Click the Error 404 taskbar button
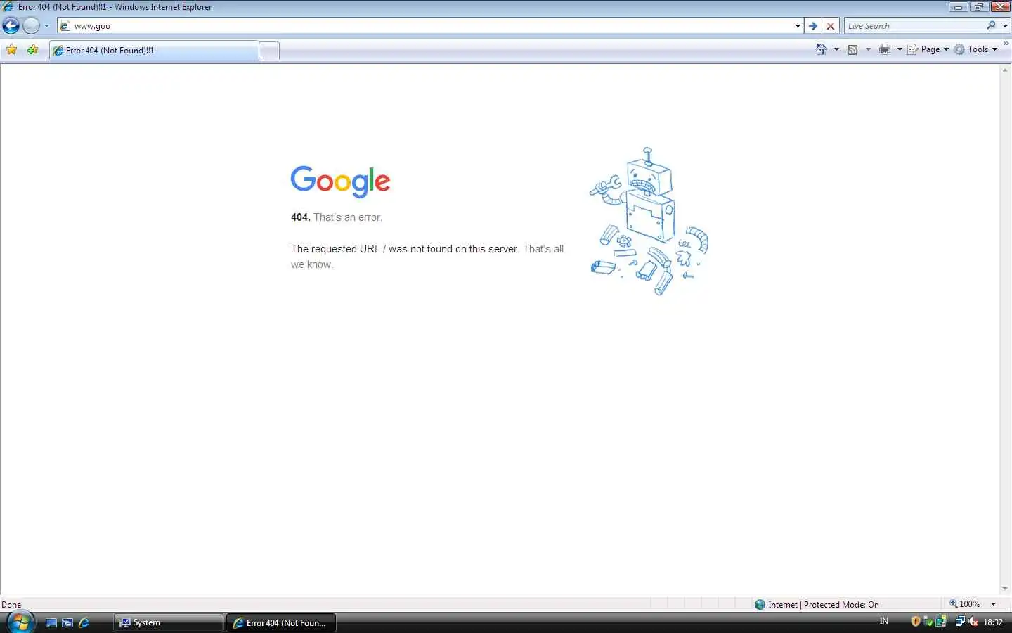The width and height of the screenshot is (1012, 633). point(280,622)
